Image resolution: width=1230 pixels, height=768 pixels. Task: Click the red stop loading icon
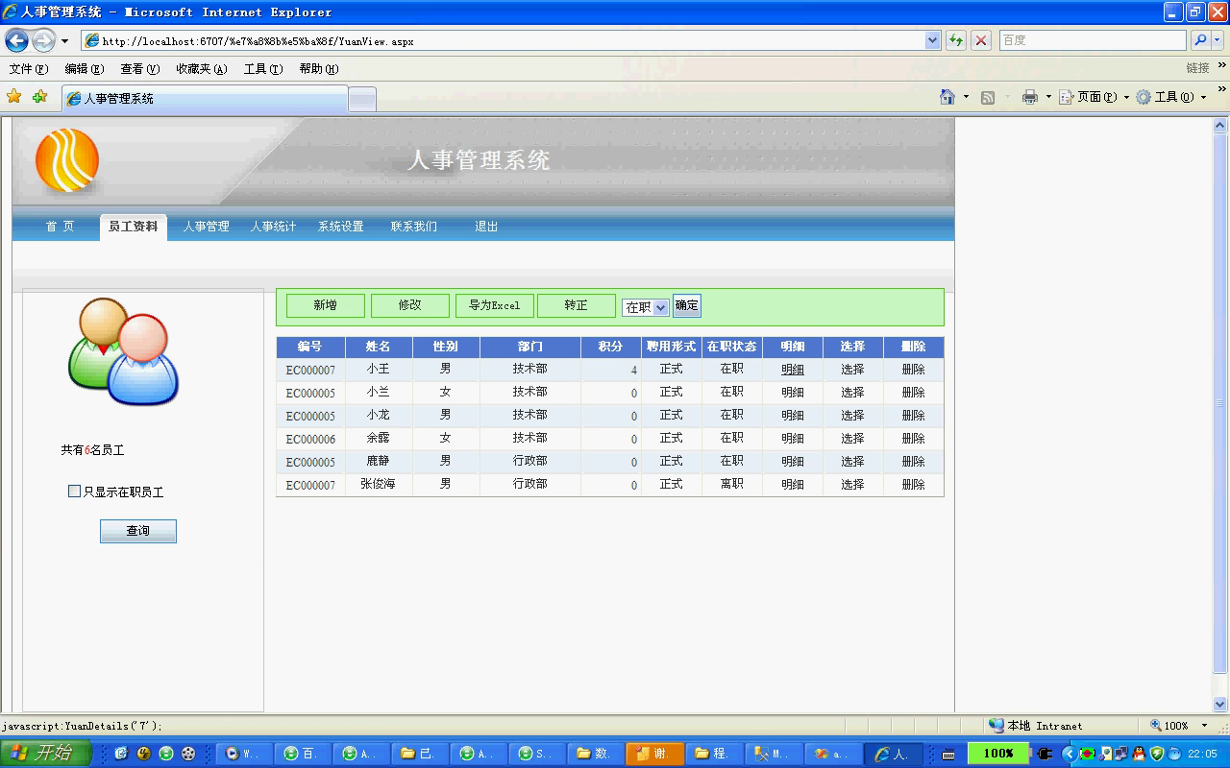981,40
